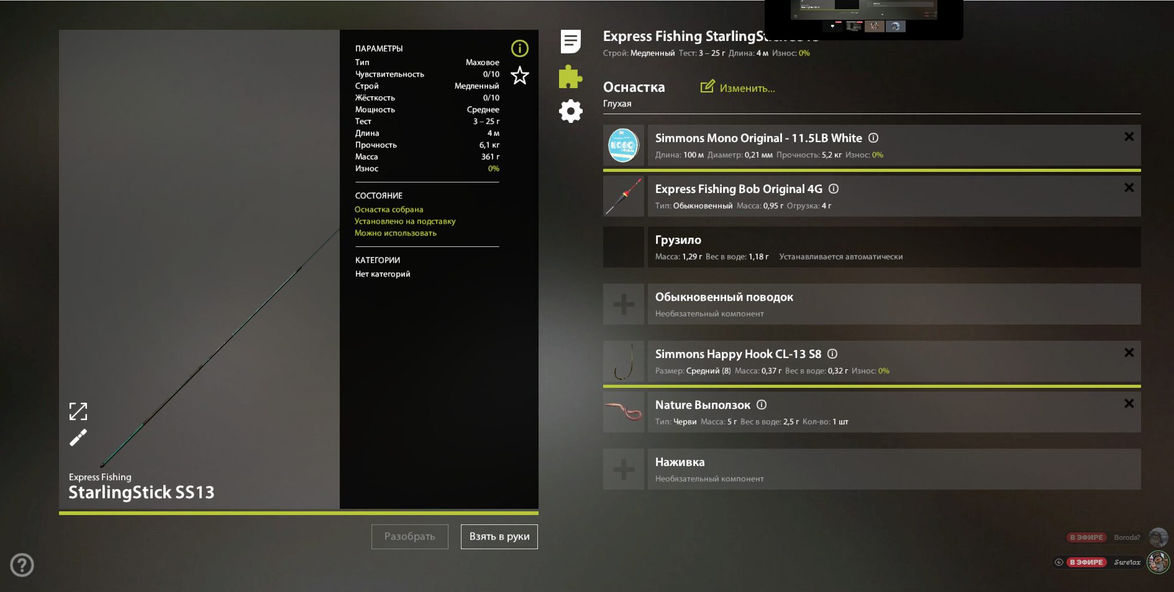Screen dimensions: 1174x592
Task: Open the gear settings tab
Action: tap(570, 112)
